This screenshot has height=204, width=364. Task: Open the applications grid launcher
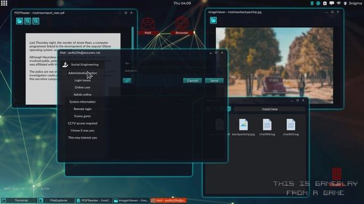[x=4, y=3]
